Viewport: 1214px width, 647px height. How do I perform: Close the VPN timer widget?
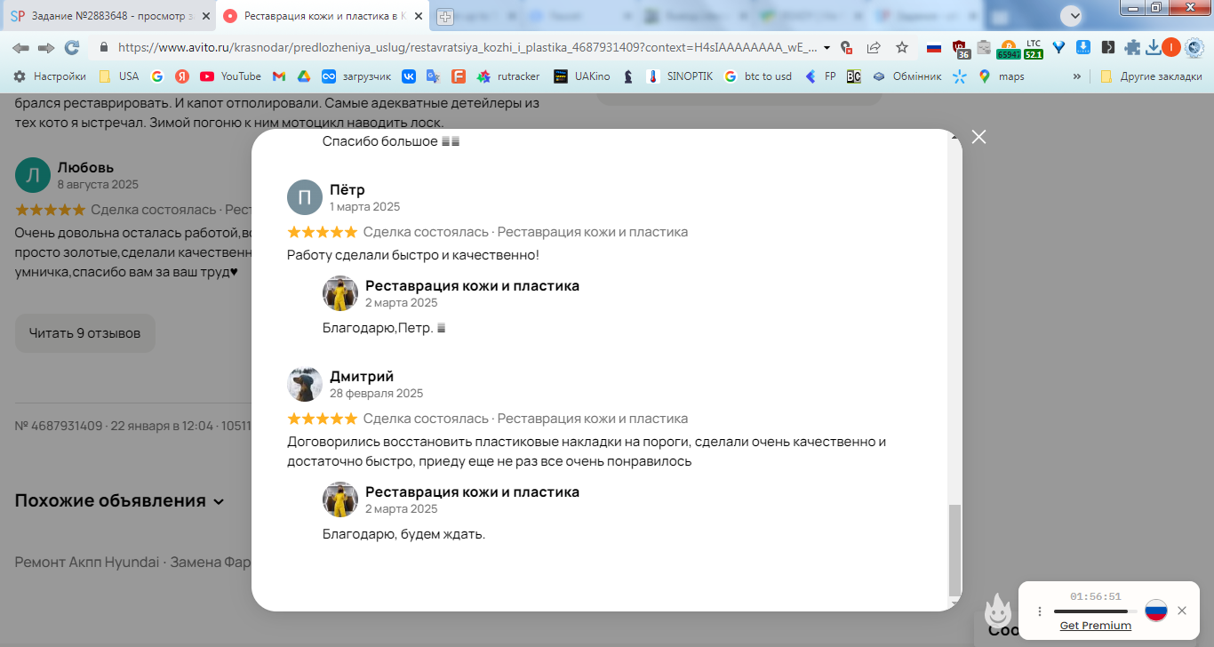(1182, 611)
